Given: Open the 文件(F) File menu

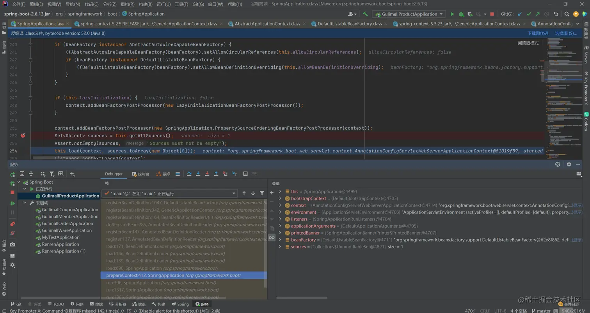Looking at the screenshot, I should click(x=19, y=4).
